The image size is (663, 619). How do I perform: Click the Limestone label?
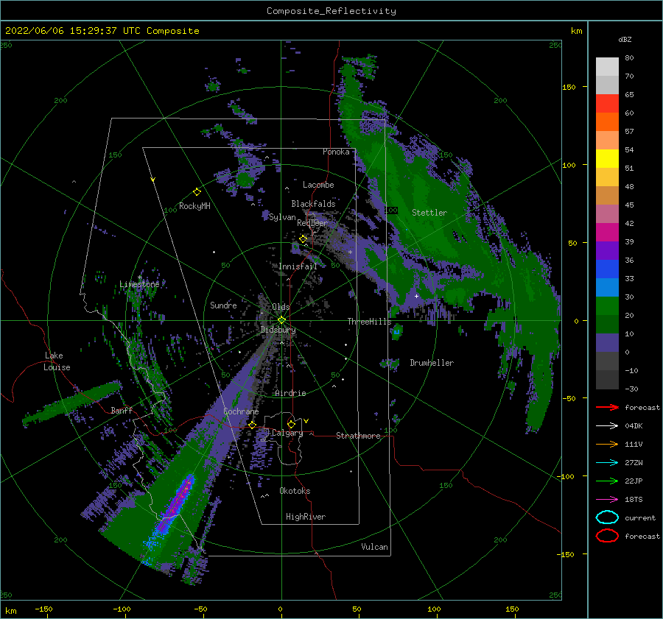139,284
